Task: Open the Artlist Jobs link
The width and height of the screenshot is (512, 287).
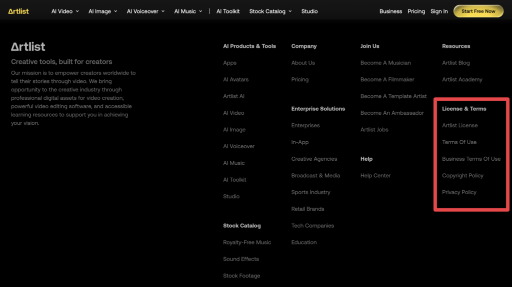Action: pyautogui.click(x=374, y=129)
